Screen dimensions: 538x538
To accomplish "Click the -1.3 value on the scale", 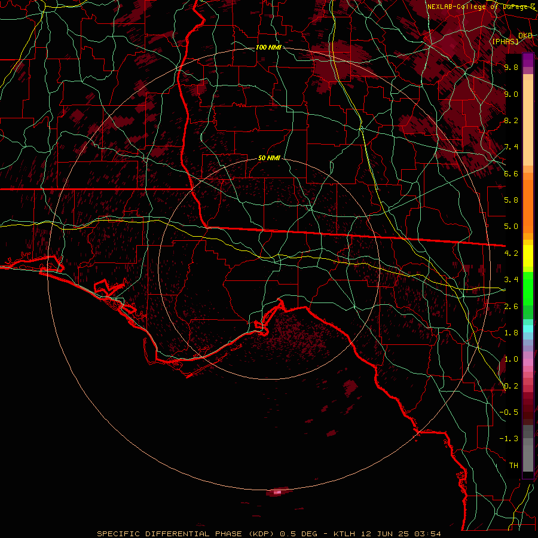I will click(x=509, y=439).
